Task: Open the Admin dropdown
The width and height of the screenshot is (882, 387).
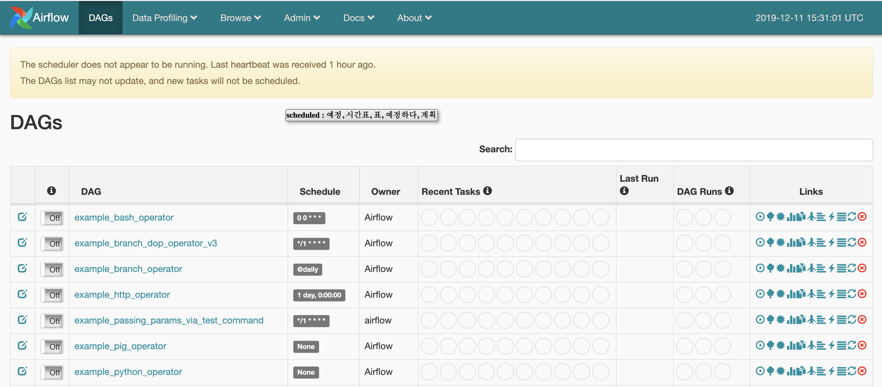Action: coord(302,18)
